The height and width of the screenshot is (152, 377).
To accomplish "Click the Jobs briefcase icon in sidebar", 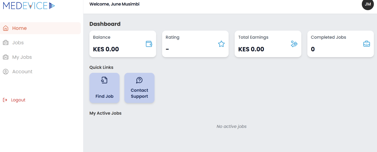I will (6, 43).
